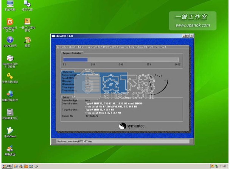Viewport: 230px width, 170px height.
Task: Open Windows启动引导修复 desktop icon
Action: (10, 61)
